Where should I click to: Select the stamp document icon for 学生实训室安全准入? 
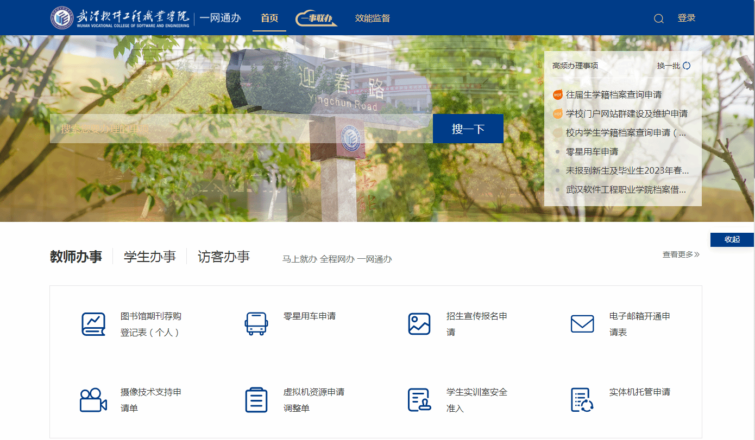[419, 400]
